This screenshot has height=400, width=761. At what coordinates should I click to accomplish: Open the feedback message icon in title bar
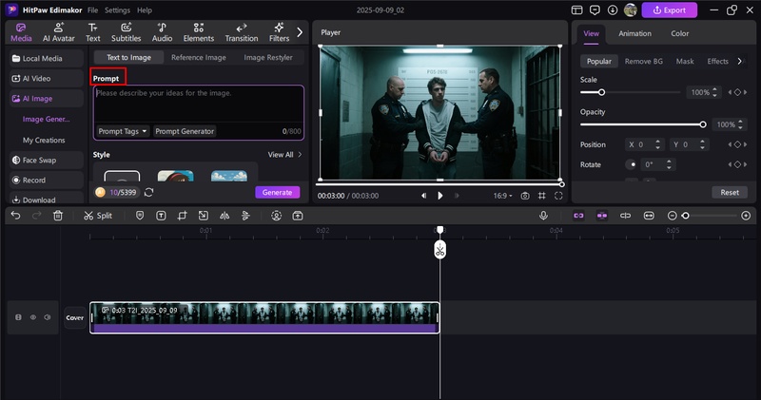click(595, 10)
